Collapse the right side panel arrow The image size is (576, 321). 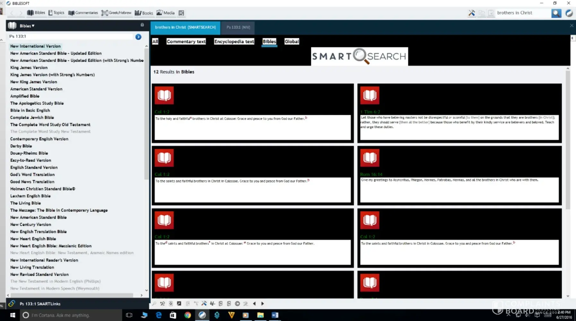[x=572, y=38]
